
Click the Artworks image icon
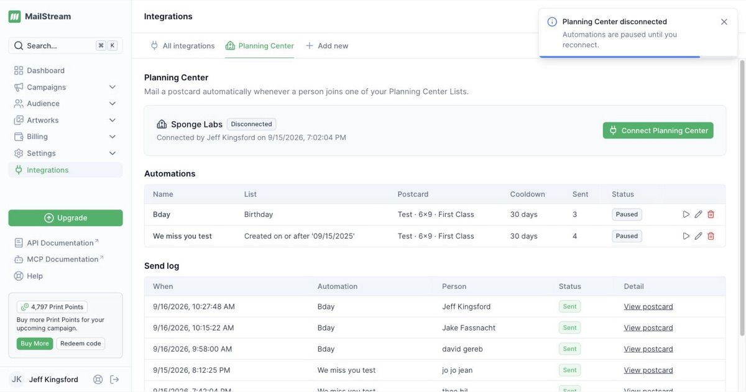[x=19, y=121]
